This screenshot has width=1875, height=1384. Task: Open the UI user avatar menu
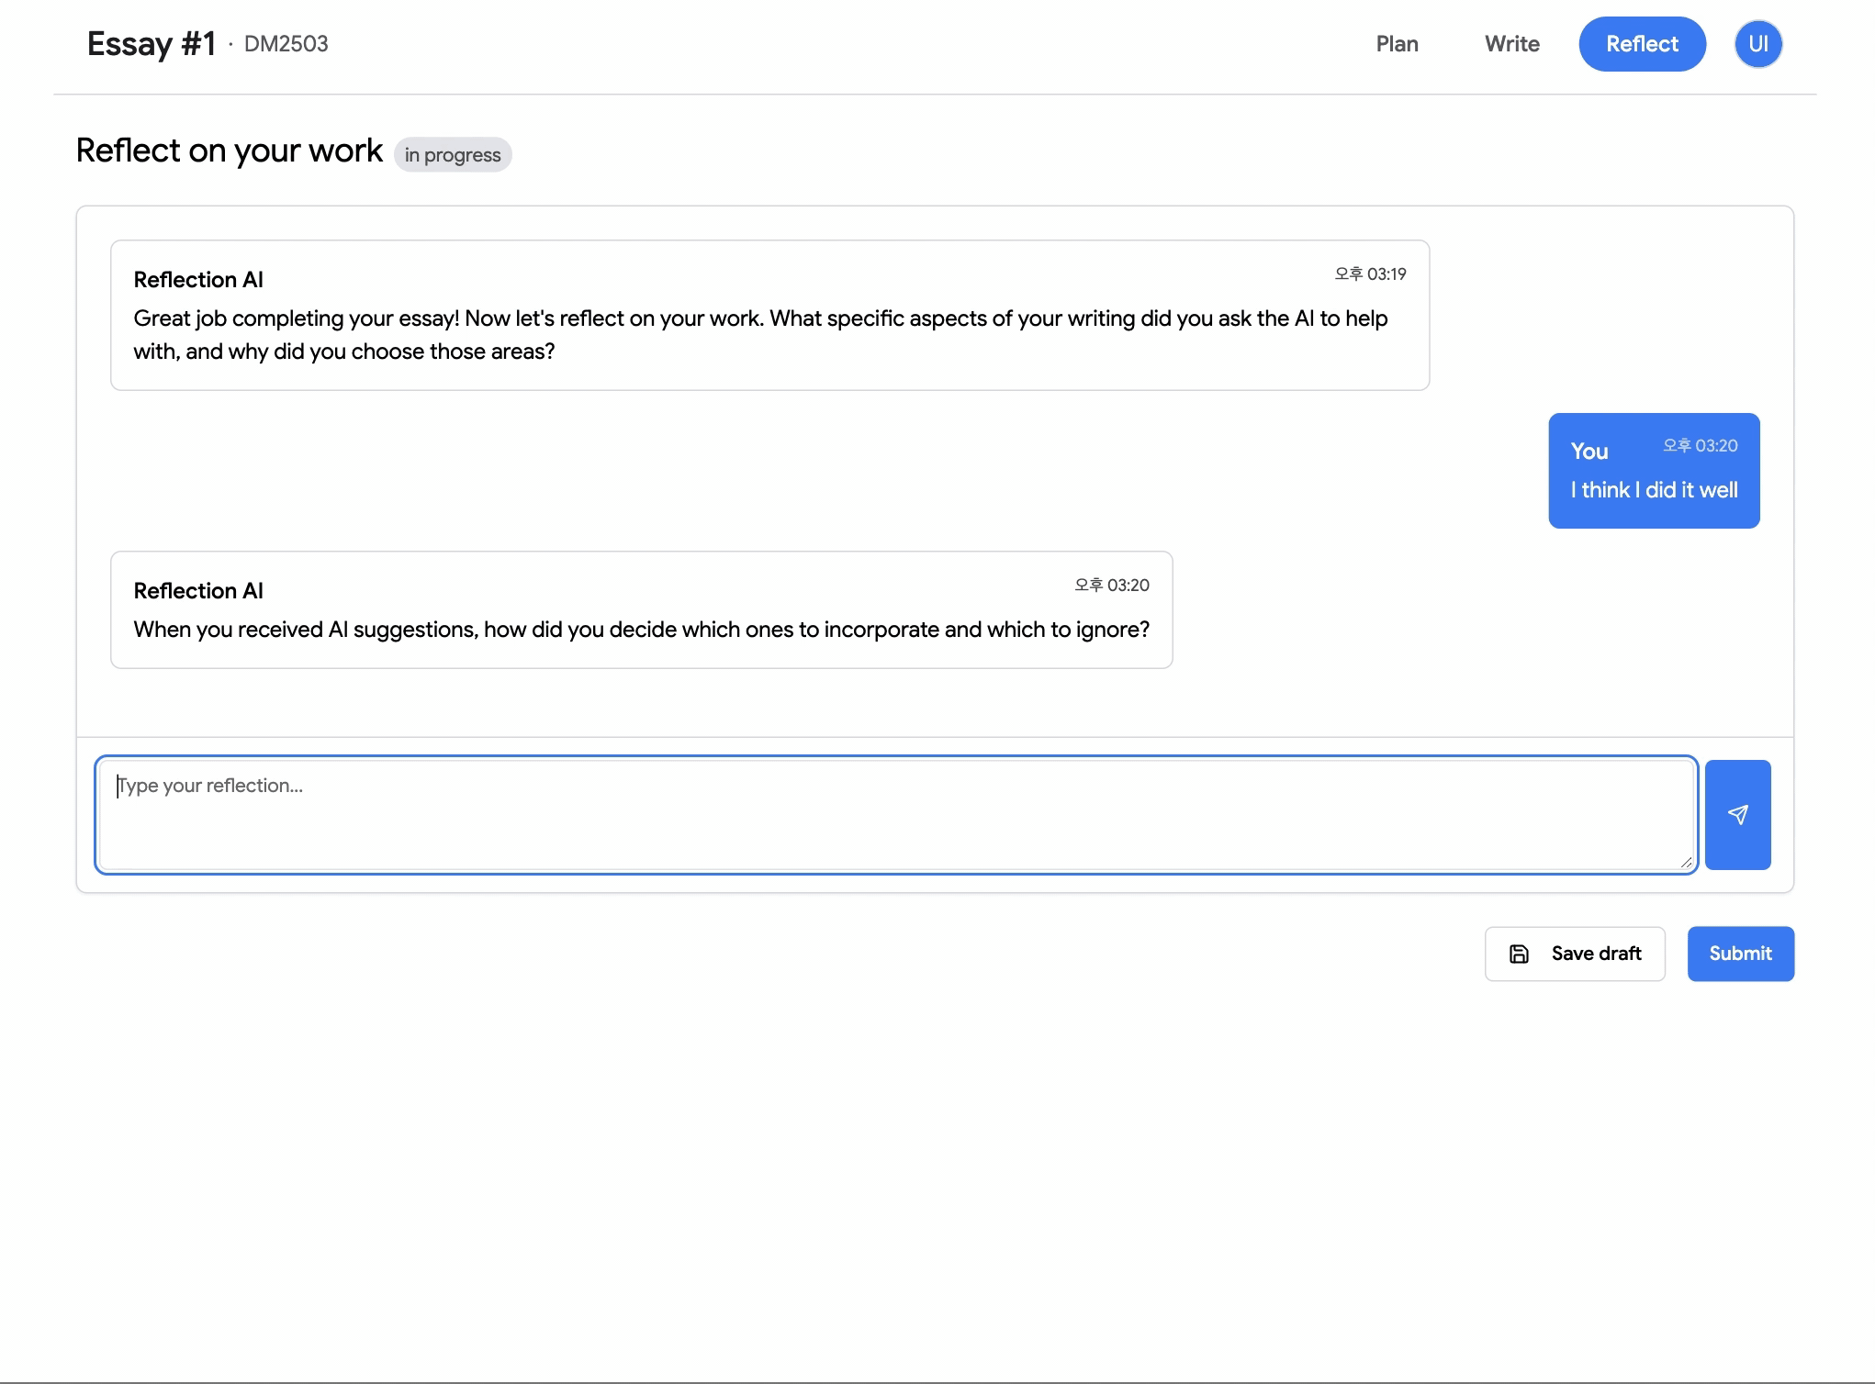point(1757,44)
